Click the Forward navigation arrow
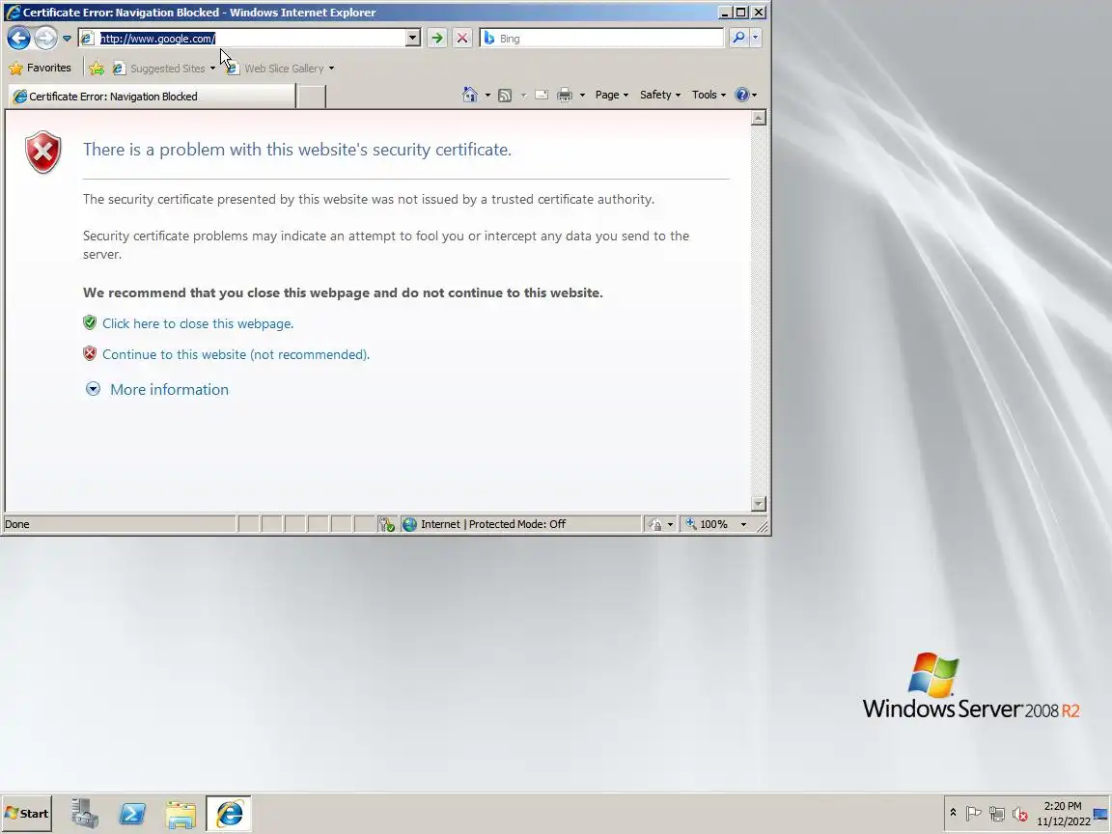The image size is (1112, 834). point(46,39)
